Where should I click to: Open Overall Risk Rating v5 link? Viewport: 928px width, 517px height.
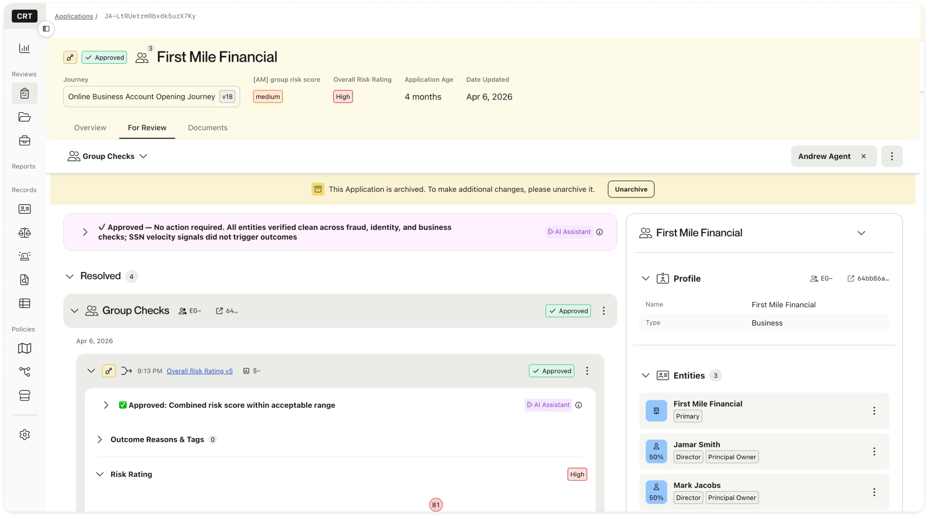click(x=199, y=371)
